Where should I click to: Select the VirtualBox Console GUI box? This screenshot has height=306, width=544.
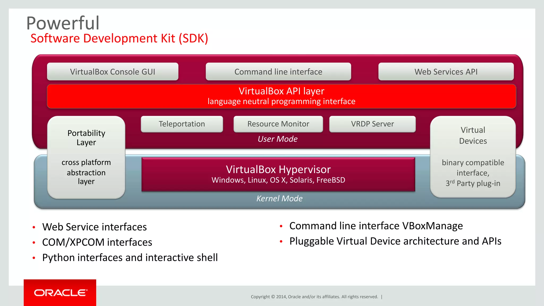click(x=113, y=72)
